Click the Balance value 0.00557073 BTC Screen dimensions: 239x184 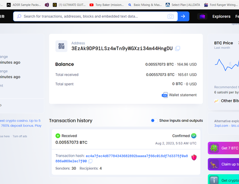coord(159,65)
